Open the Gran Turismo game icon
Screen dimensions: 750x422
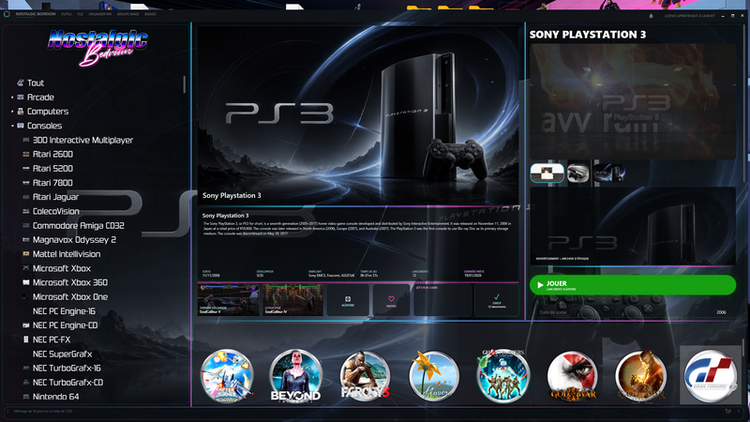point(711,376)
